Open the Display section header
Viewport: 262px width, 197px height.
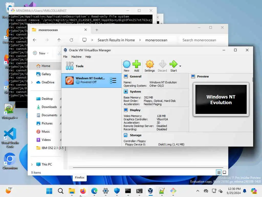click(x=135, y=110)
